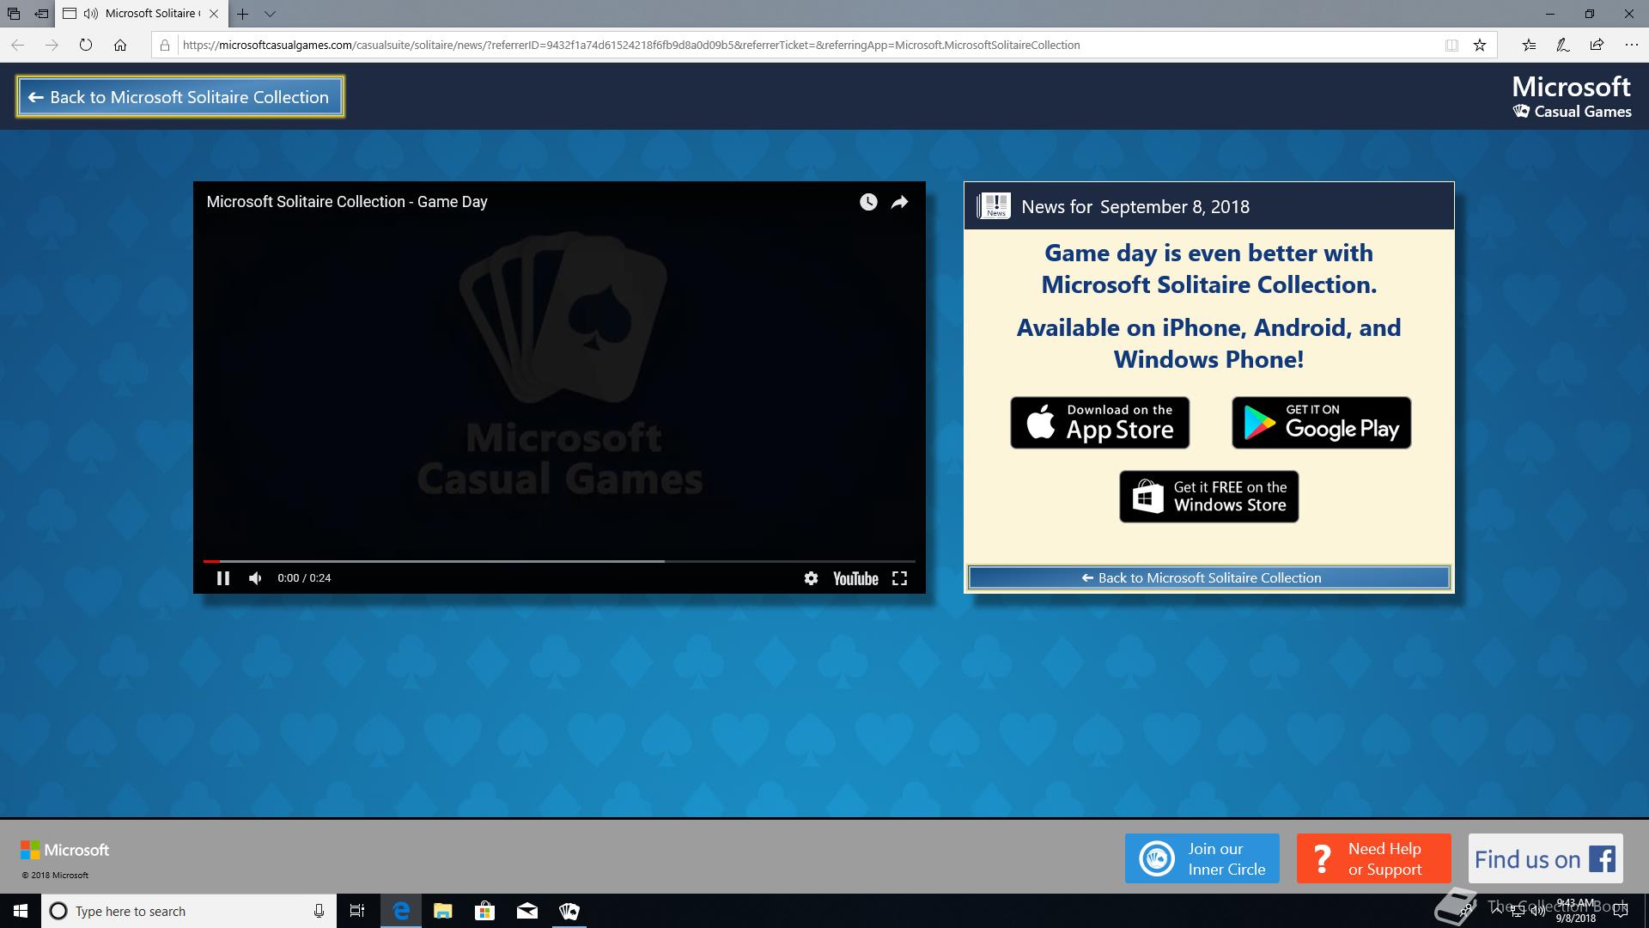Expand tab preview chevron
Viewport: 1649px width, 928px height.
(270, 14)
